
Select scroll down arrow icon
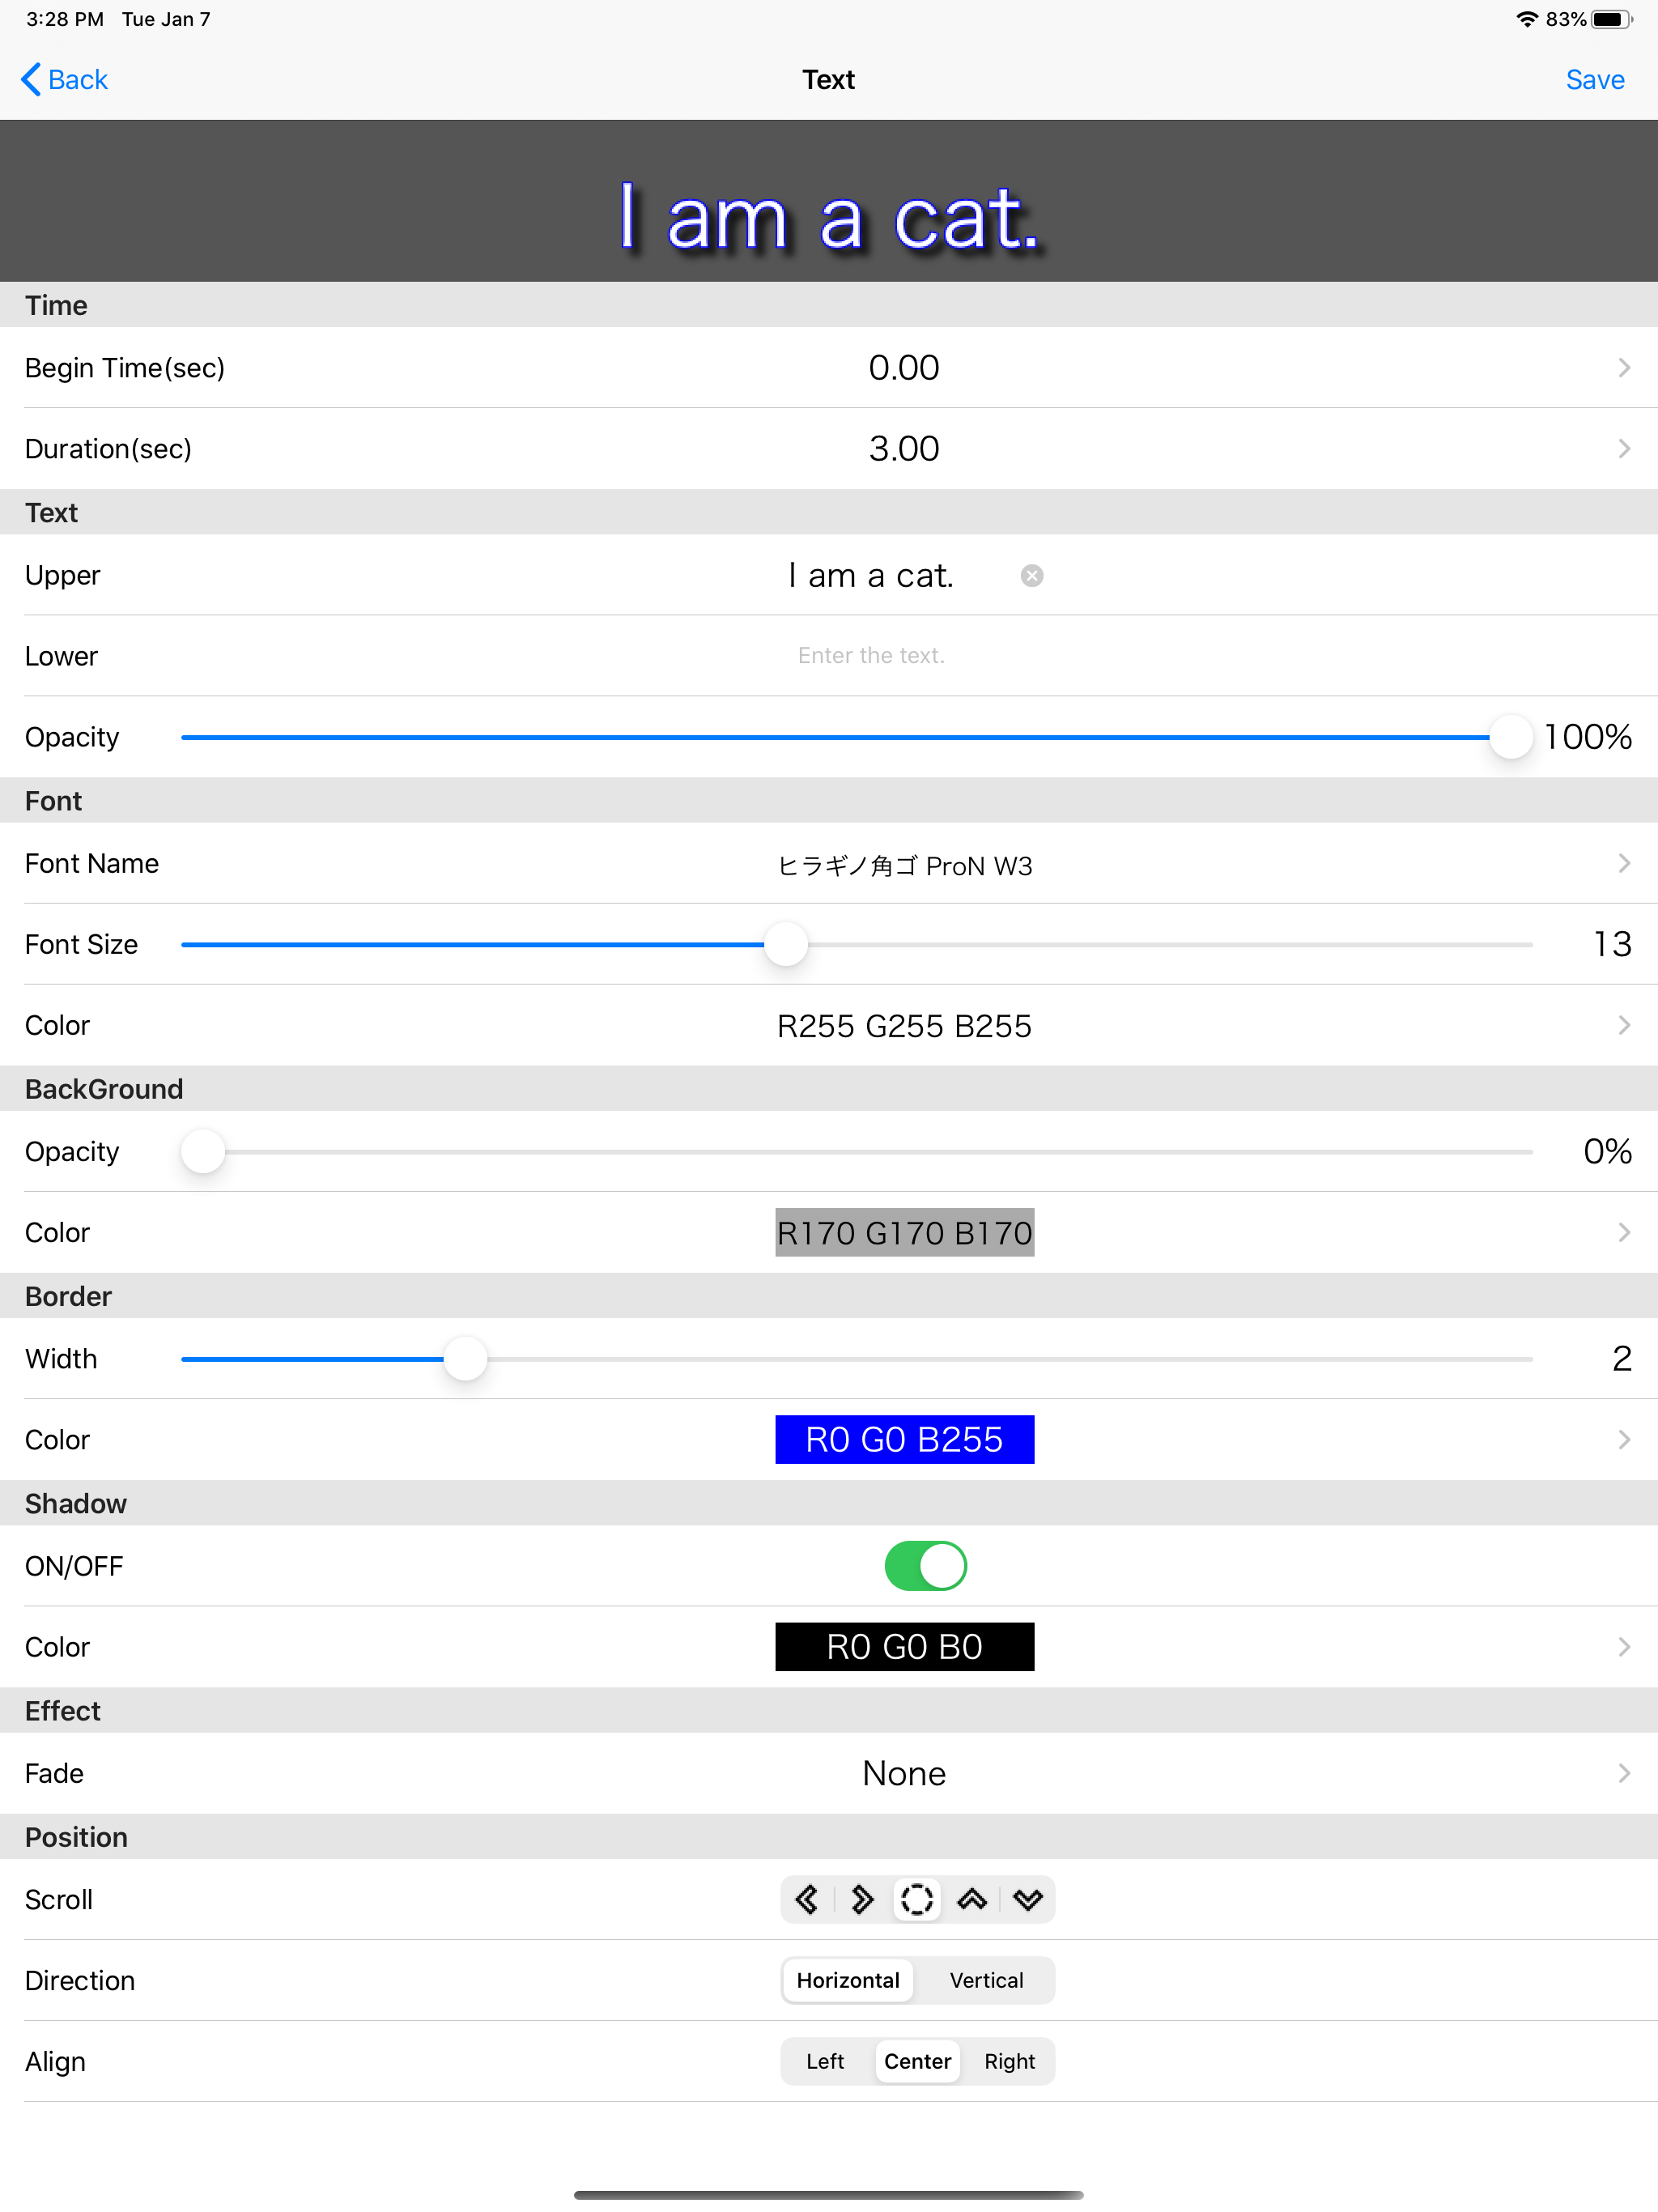pyautogui.click(x=1028, y=1899)
